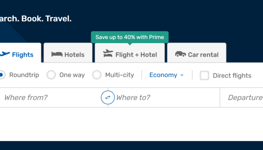Image resolution: width=263 pixels, height=150 pixels.
Task: Click the airplane icon on Flights tab
Action: pyautogui.click(x=5, y=54)
